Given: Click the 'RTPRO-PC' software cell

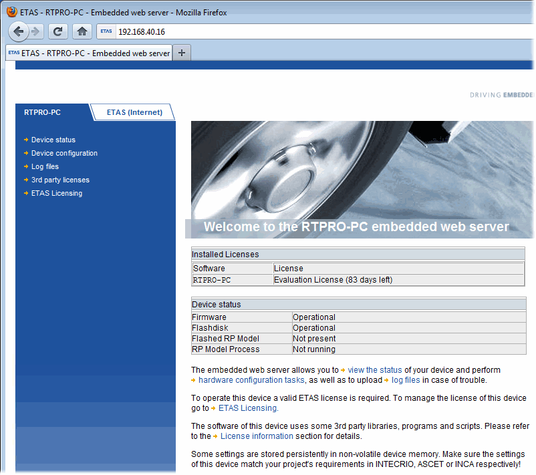Looking at the screenshot, I should coord(233,280).
